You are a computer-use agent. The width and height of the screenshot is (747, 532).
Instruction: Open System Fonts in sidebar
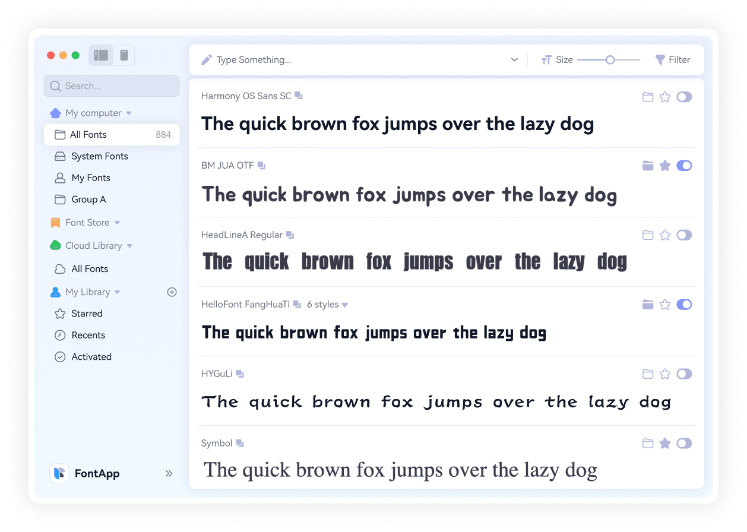click(99, 156)
